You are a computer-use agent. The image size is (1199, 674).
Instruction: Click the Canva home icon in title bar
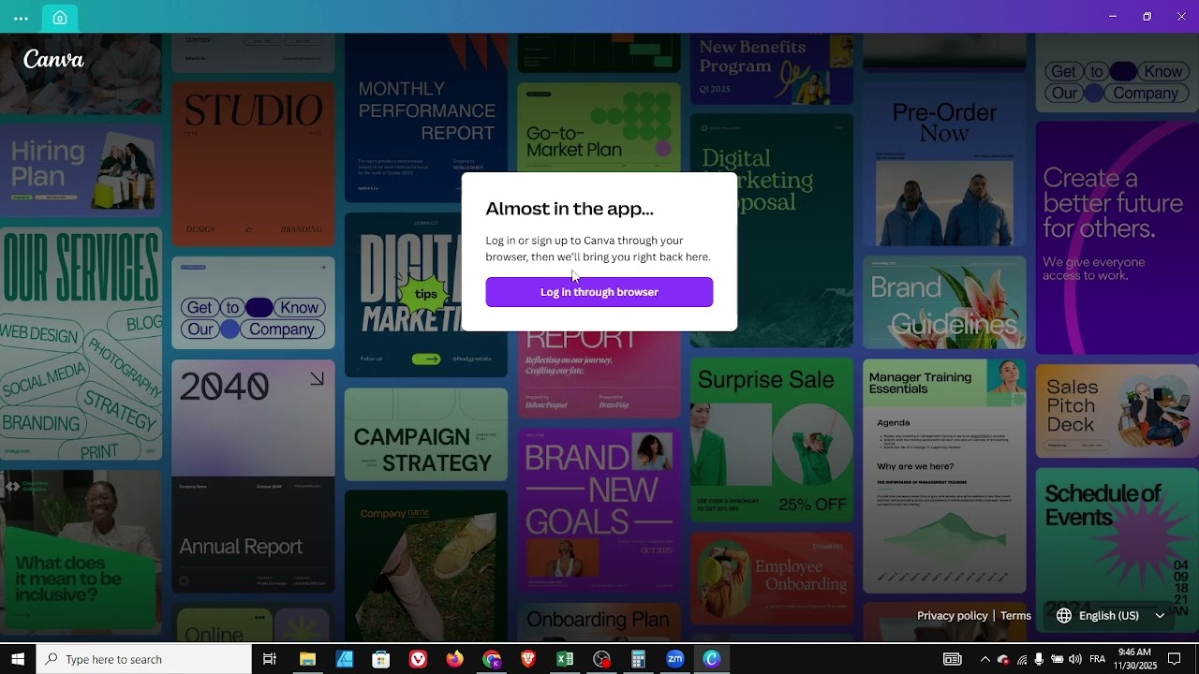click(60, 18)
